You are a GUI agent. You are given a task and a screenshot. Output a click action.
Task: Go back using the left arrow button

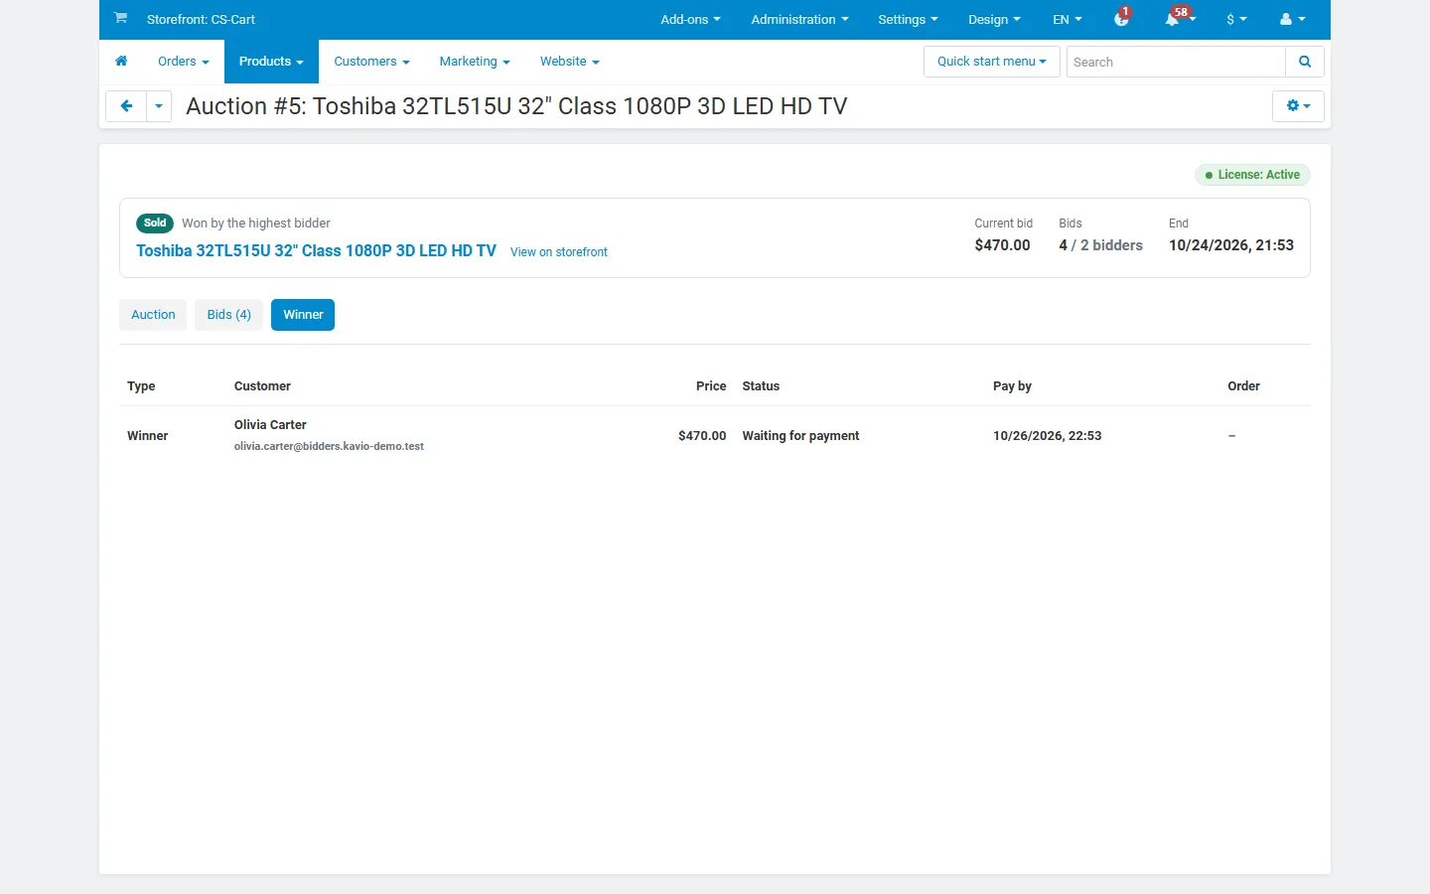click(126, 106)
